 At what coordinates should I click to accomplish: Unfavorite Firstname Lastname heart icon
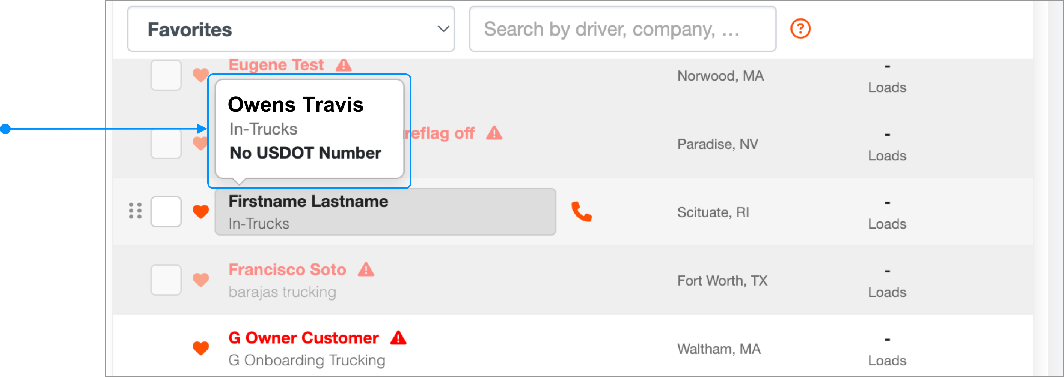point(201,212)
